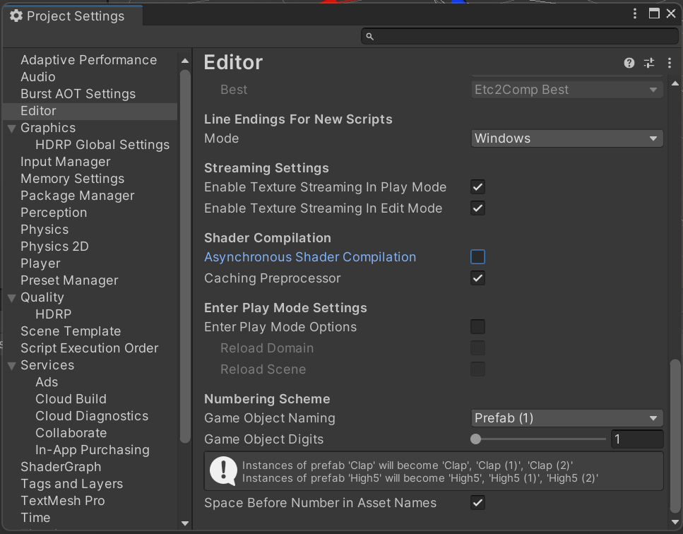The image size is (683, 534).
Task: Open the Tags and Layers settings
Action: 72,484
